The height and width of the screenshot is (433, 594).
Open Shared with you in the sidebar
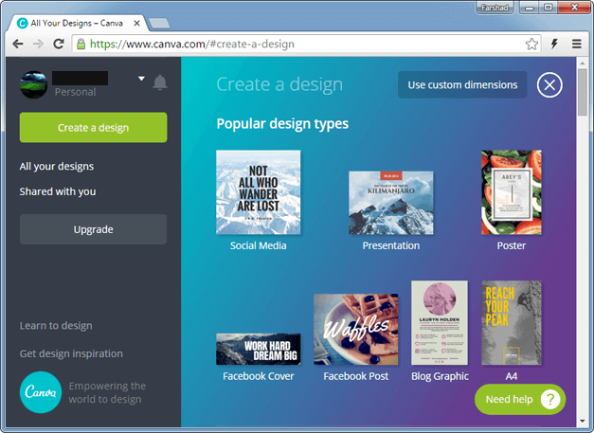(x=58, y=191)
